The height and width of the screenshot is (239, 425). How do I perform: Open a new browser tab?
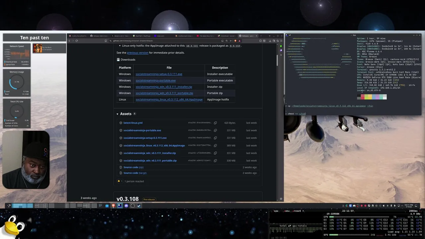(x=261, y=36)
